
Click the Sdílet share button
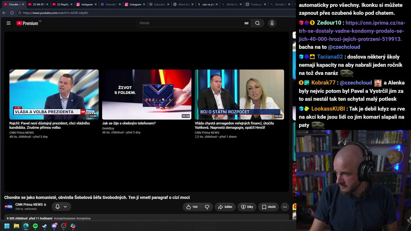pyautogui.click(x=225, y=207)
